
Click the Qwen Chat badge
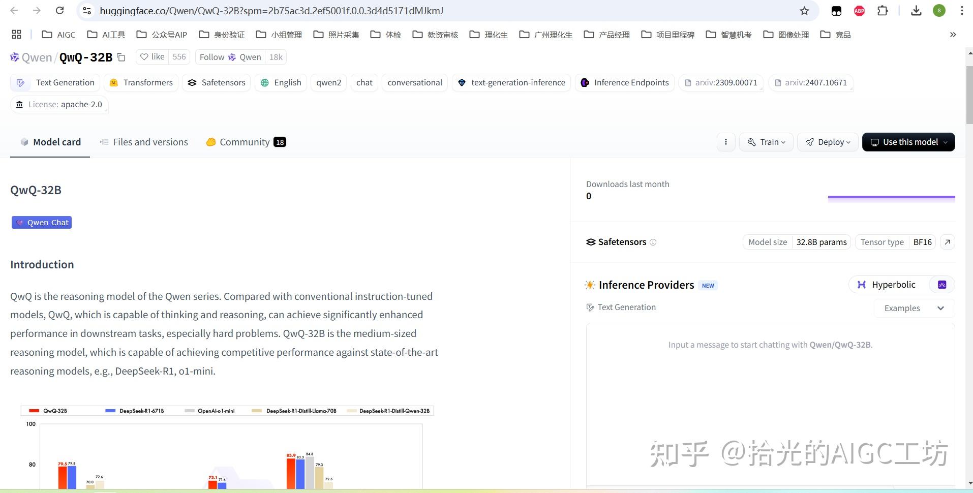click(42, 222)
